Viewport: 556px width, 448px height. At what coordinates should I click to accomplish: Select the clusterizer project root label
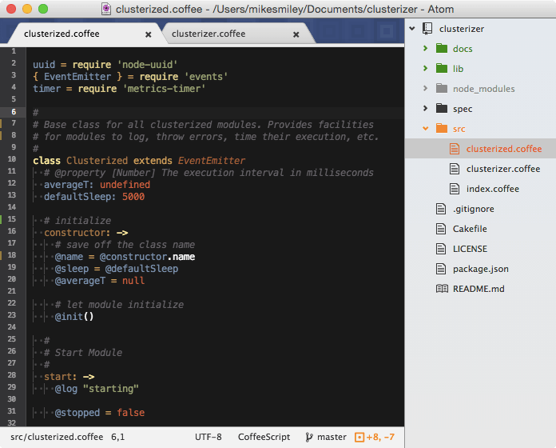(461, 28)
